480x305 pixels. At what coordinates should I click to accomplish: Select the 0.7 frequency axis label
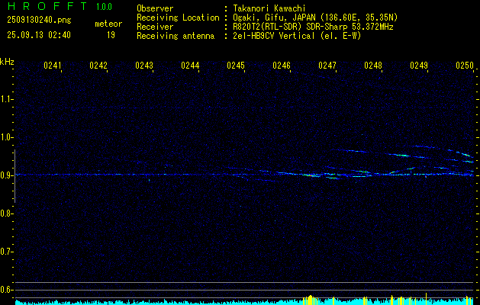[7, 251]
